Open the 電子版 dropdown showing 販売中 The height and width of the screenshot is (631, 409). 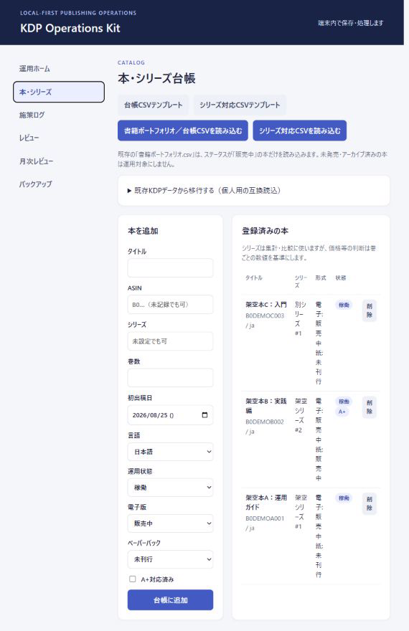click(170, 523)
